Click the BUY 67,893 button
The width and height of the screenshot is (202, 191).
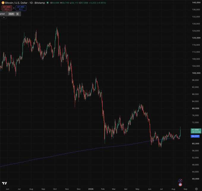point(21,8)
